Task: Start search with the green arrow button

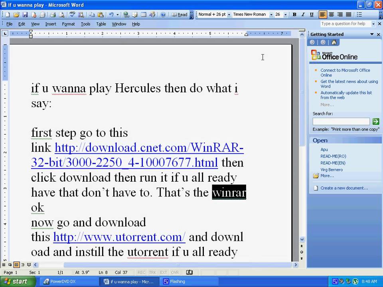Action: (x=376, y=121)
